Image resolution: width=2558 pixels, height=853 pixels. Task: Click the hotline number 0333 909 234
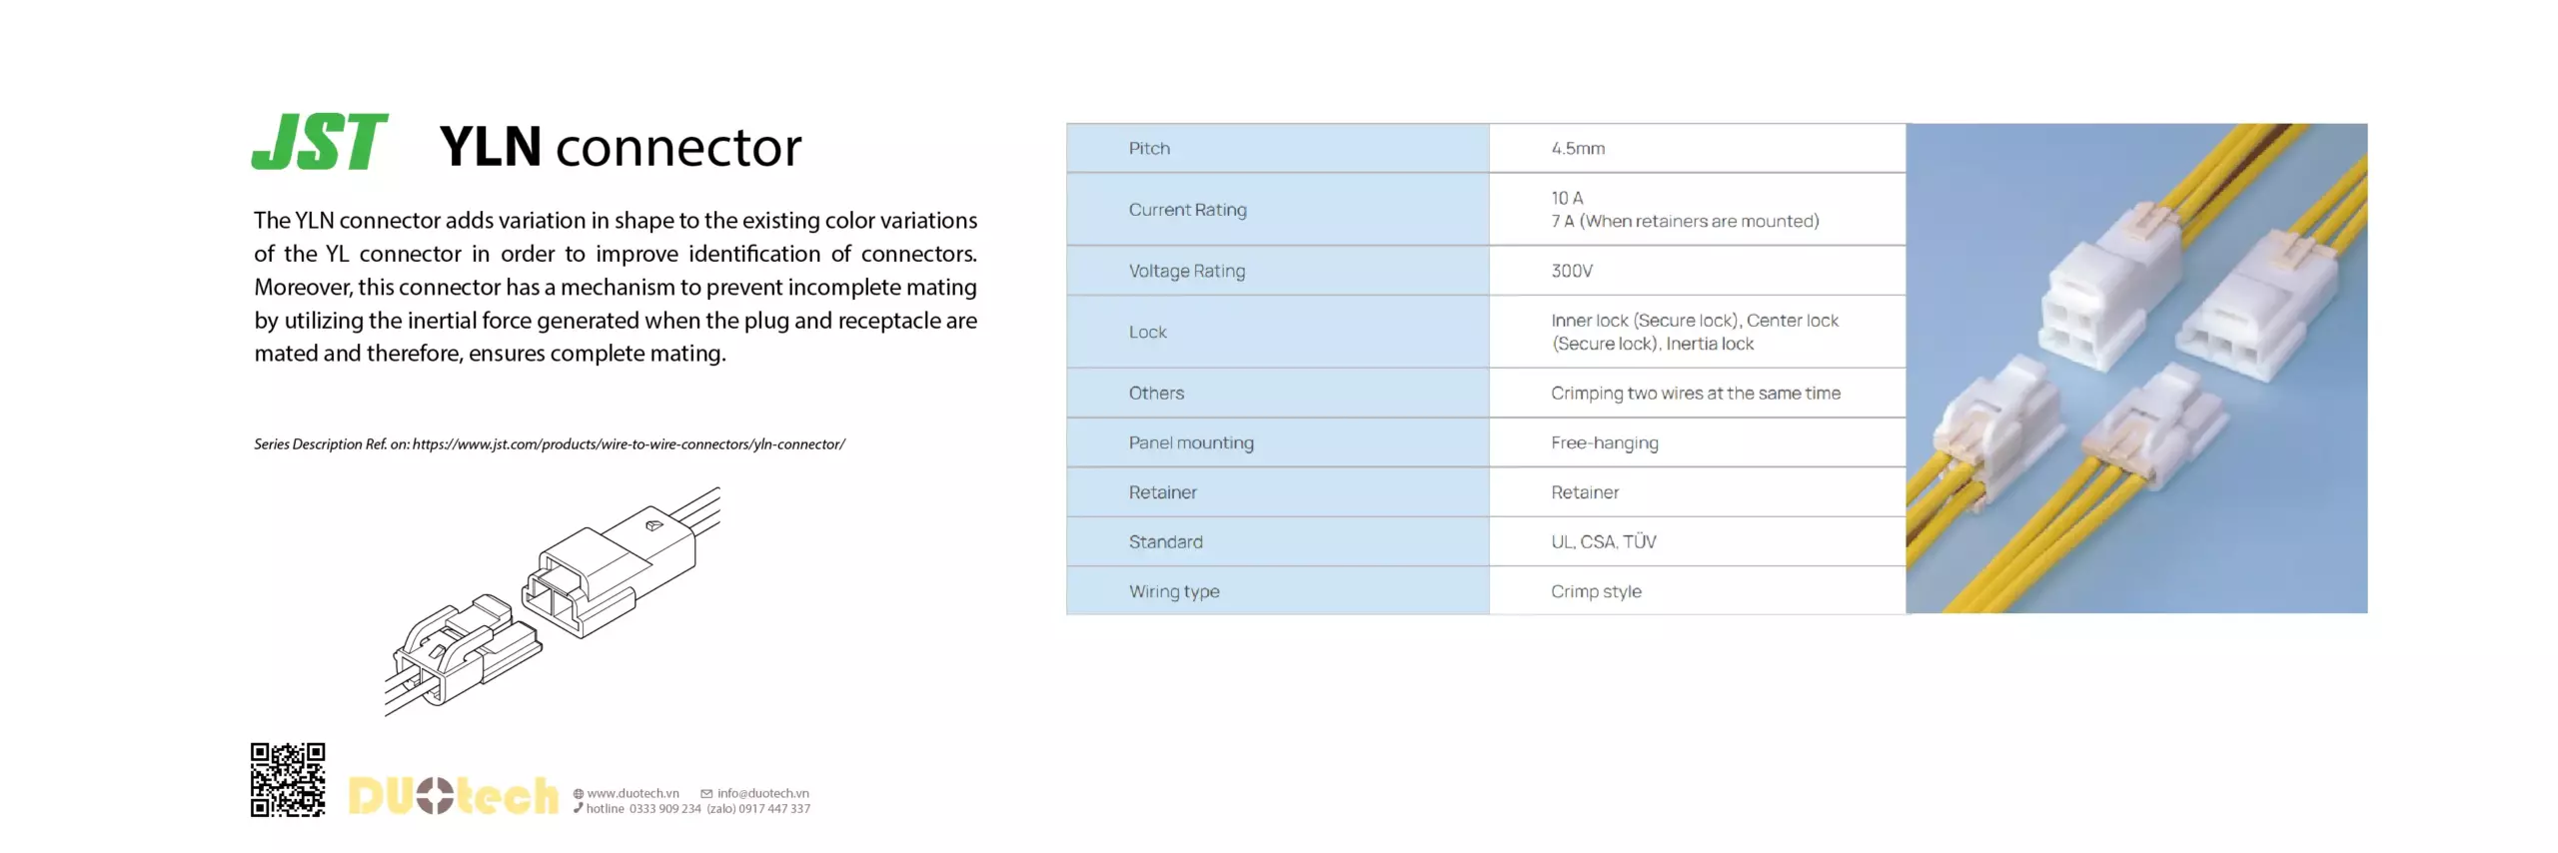664,809
